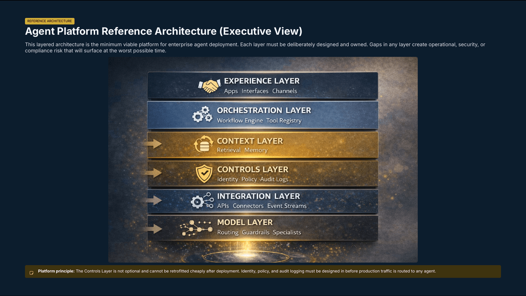This screenshot has width=526, height=296.
Task: Click the MODEL LAYER heading
Action: tap(245, 222)
